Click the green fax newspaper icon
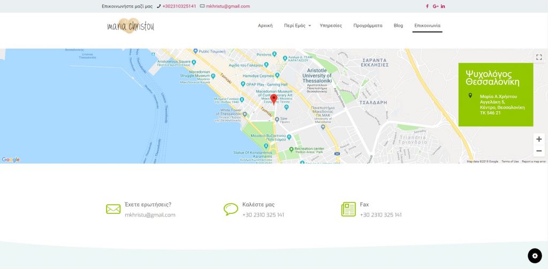Screen dimensions: 548x269 (x=348, y=209)
